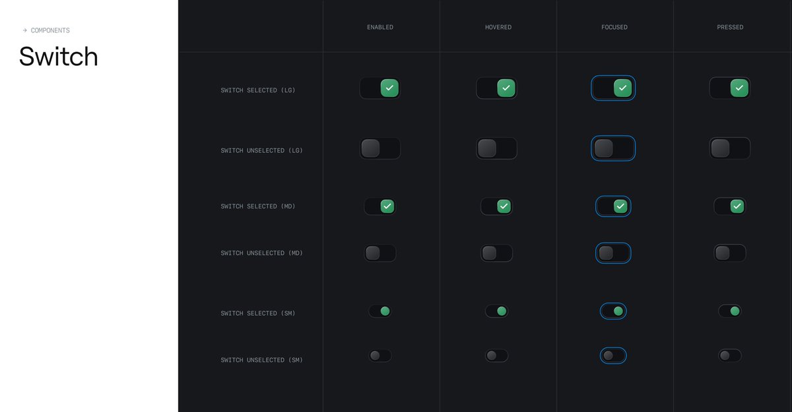Viewport: 792px width, 412px height.
Task: Click the SWITCH SELECTED (MD) row label
Action: pyautogui.click(x=258, y=206)
